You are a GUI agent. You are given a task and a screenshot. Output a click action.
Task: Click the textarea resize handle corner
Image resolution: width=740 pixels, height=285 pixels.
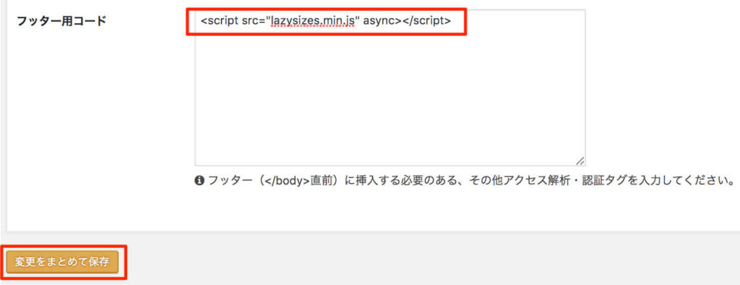pos(580,161)
